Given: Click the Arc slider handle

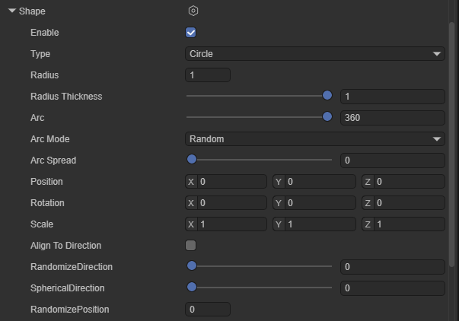Looking at the screenshot, I should [327, 117].
